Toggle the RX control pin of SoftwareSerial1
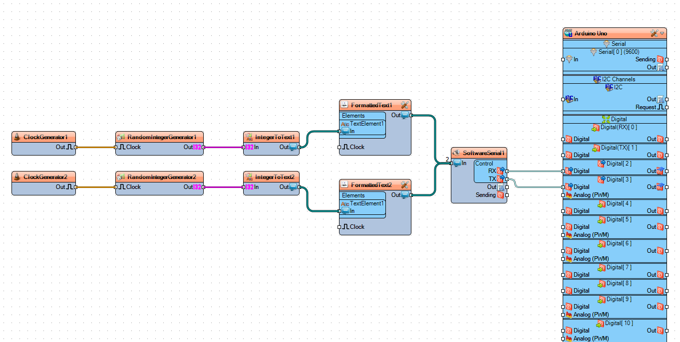The image size is (680, 342). click(x=500, y=171)
